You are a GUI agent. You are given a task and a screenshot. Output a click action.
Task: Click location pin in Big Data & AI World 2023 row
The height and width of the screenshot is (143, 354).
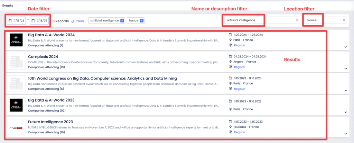230,109
